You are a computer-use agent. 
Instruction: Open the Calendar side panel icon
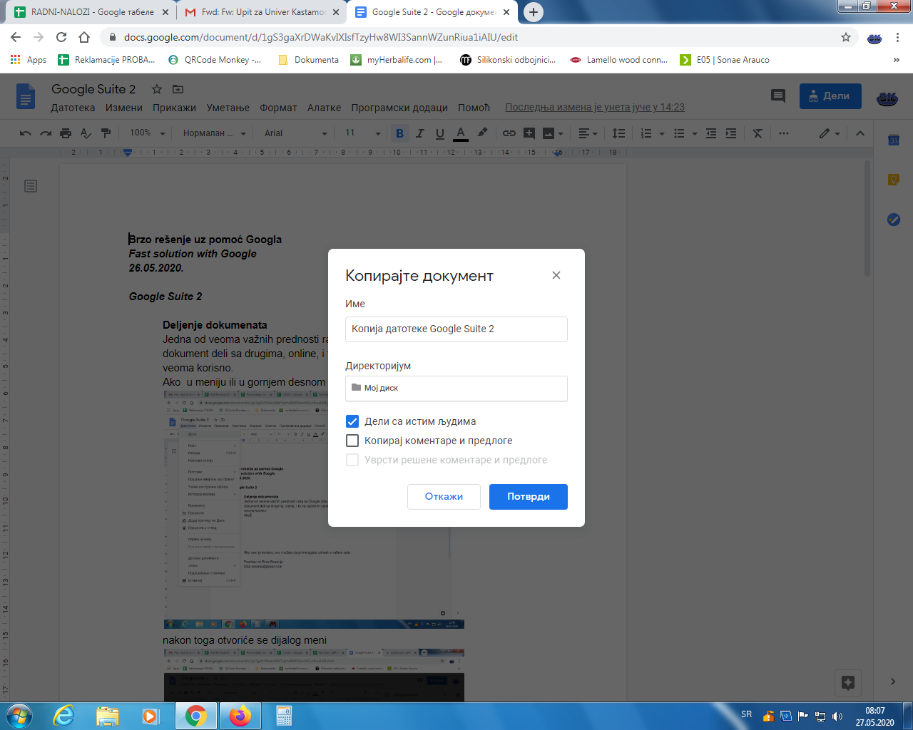point(894,140)
